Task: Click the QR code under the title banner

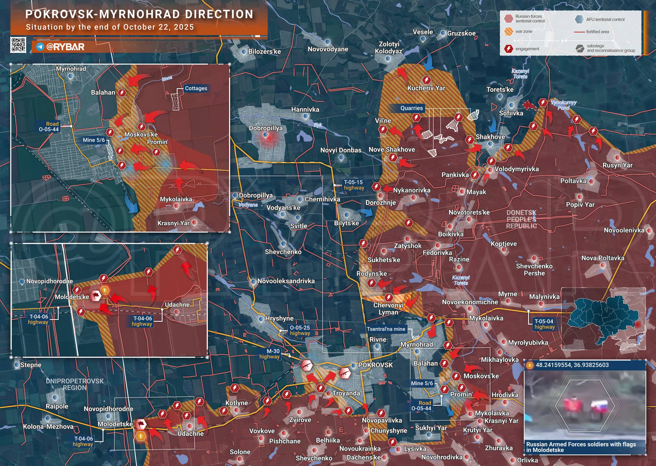Action: coord(18,45)
